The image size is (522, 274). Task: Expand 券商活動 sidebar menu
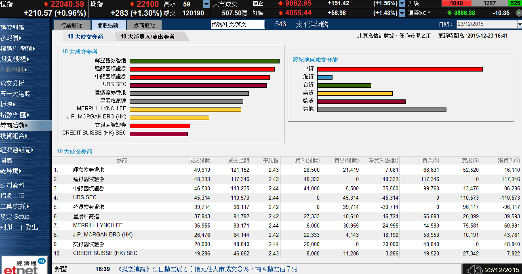[x=14, y=125]
